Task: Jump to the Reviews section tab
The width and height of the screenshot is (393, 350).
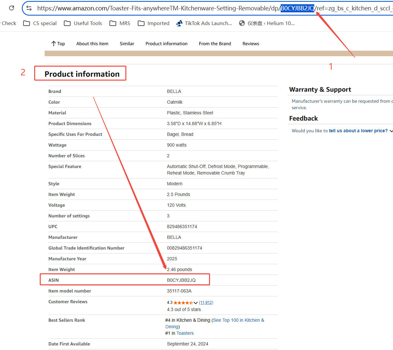Action: coord(251,44)
